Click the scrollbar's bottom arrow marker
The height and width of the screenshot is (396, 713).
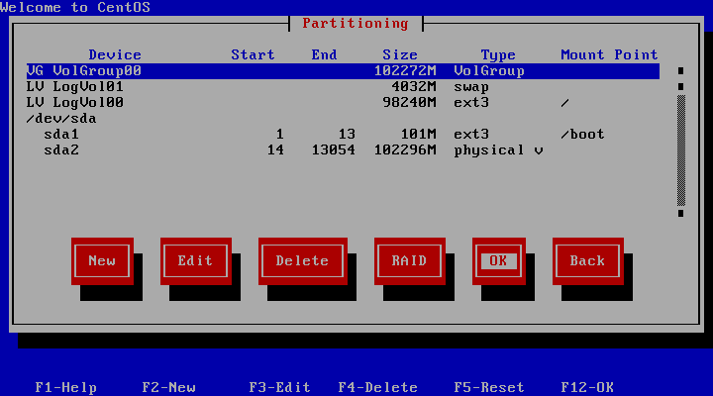pyautogui.click(x=680, y=213)
